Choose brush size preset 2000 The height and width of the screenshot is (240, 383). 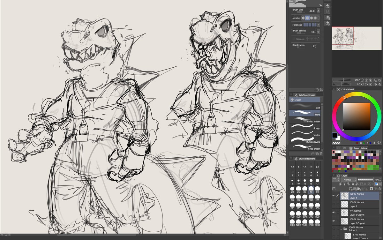[317, 223]
